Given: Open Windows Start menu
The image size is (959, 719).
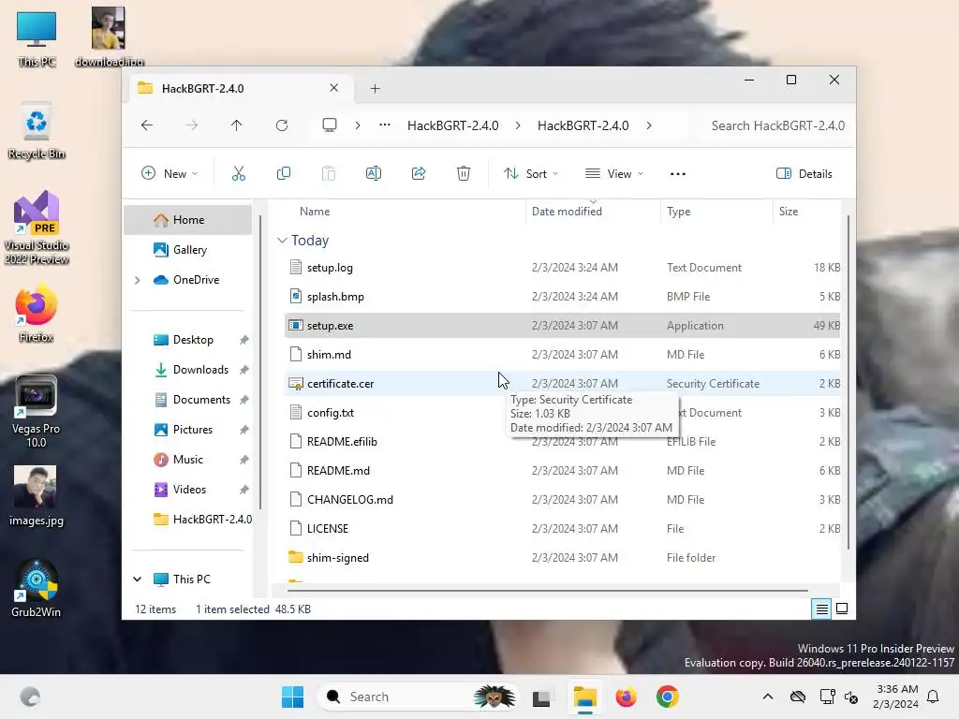Looking at the screenshot, I should 292,697.
